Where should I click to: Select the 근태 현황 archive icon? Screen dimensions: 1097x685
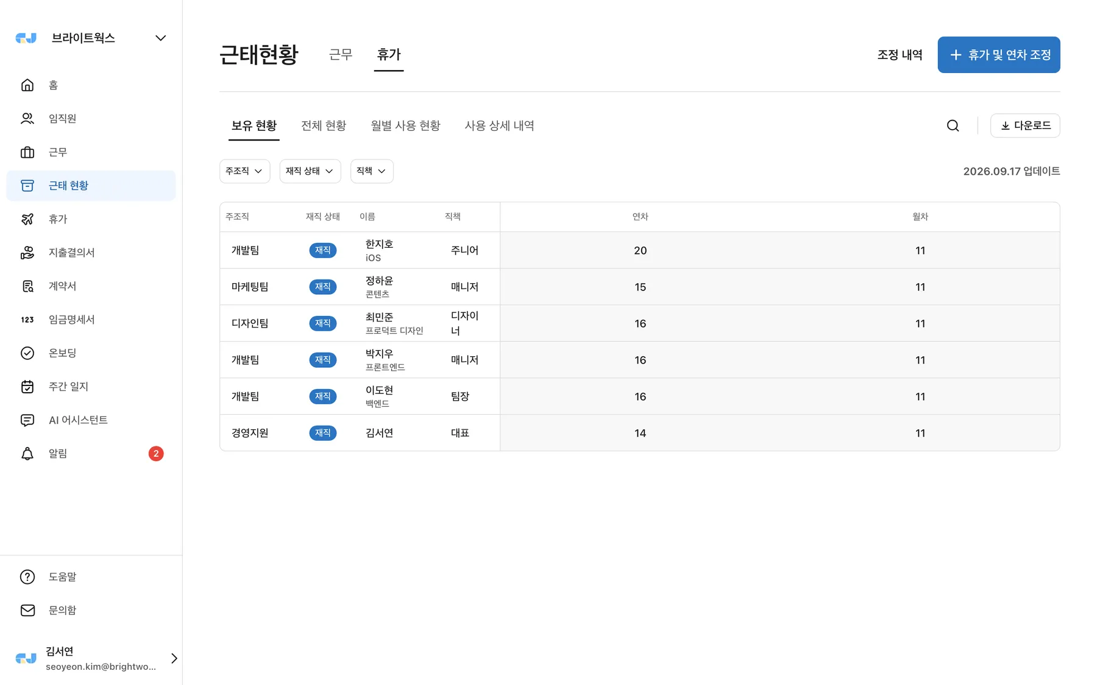tap(27, 186)
